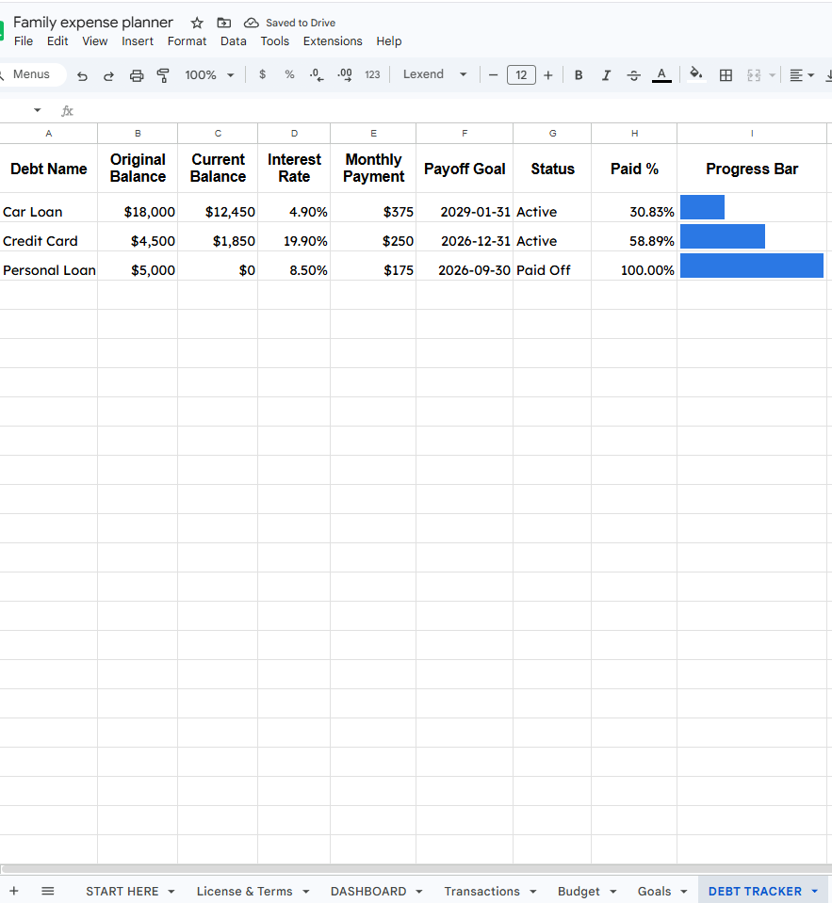Search the Menus box
Screen dimensions: 832x903
click(x=31, y=75)
